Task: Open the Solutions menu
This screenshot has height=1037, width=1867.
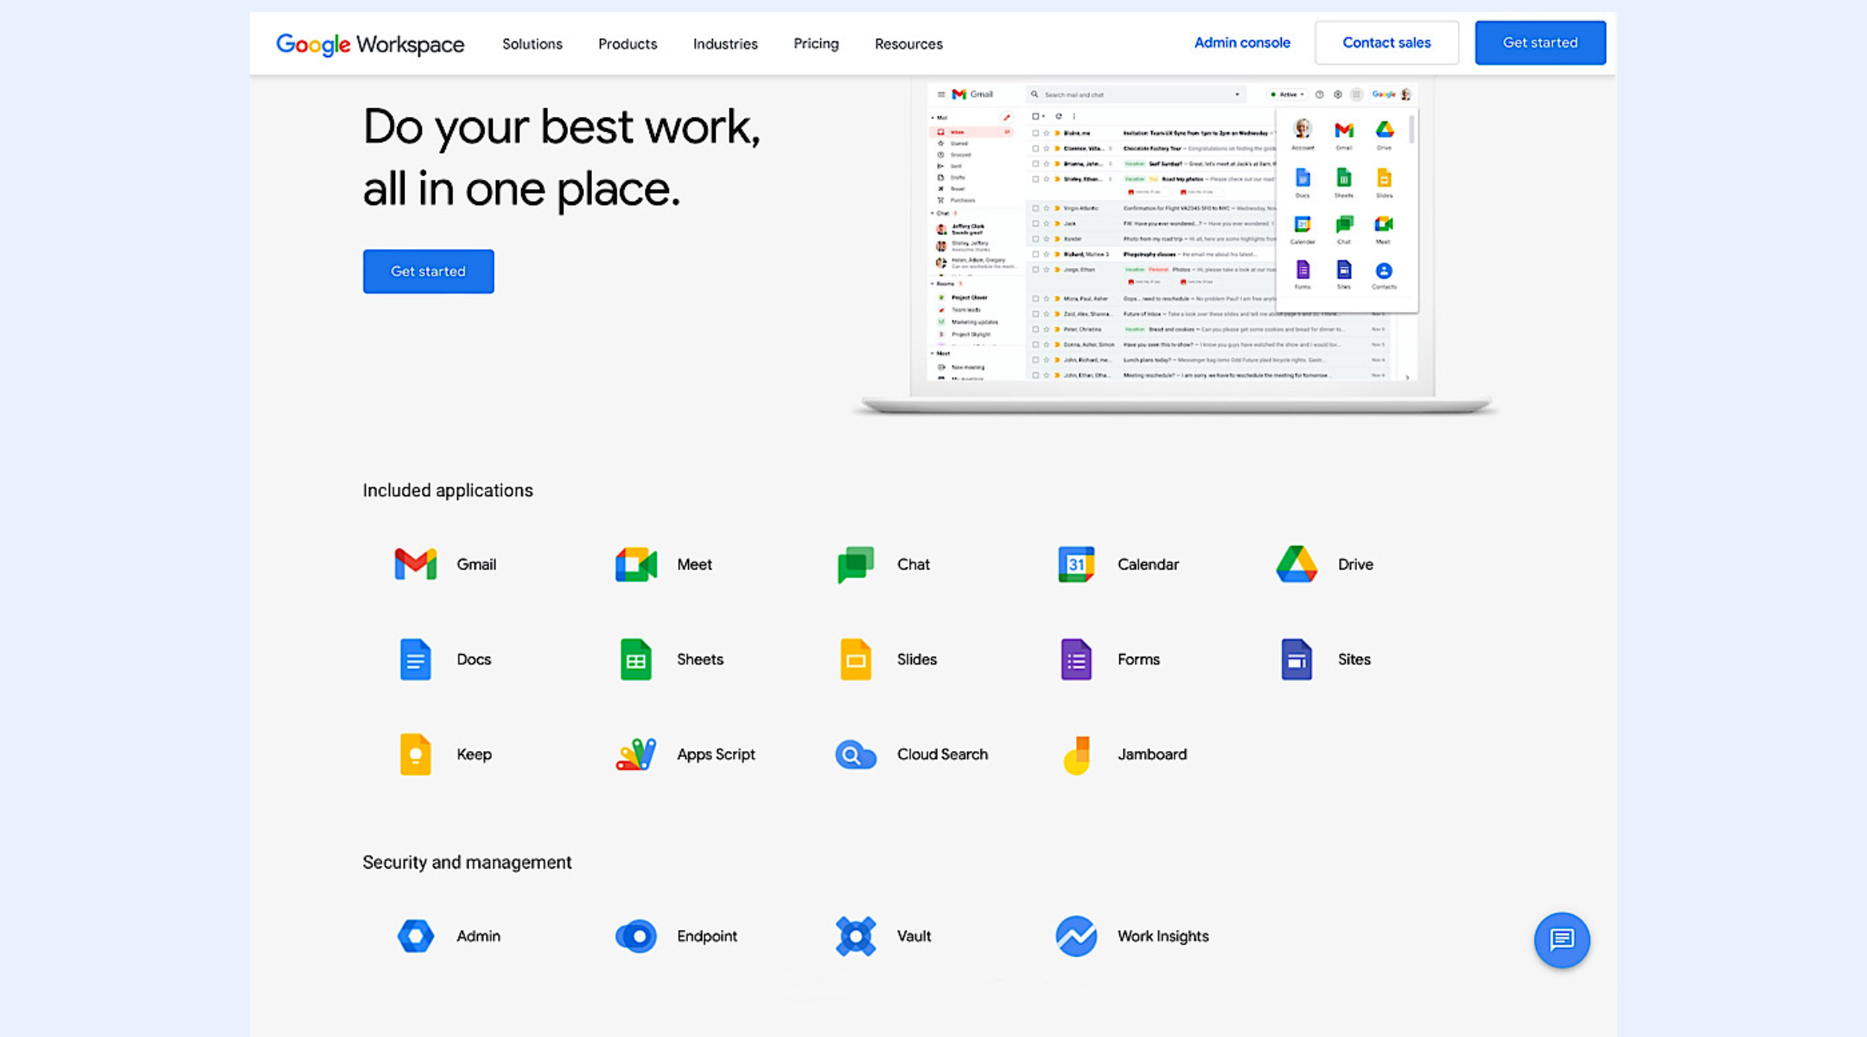Action: pos(532,44)
